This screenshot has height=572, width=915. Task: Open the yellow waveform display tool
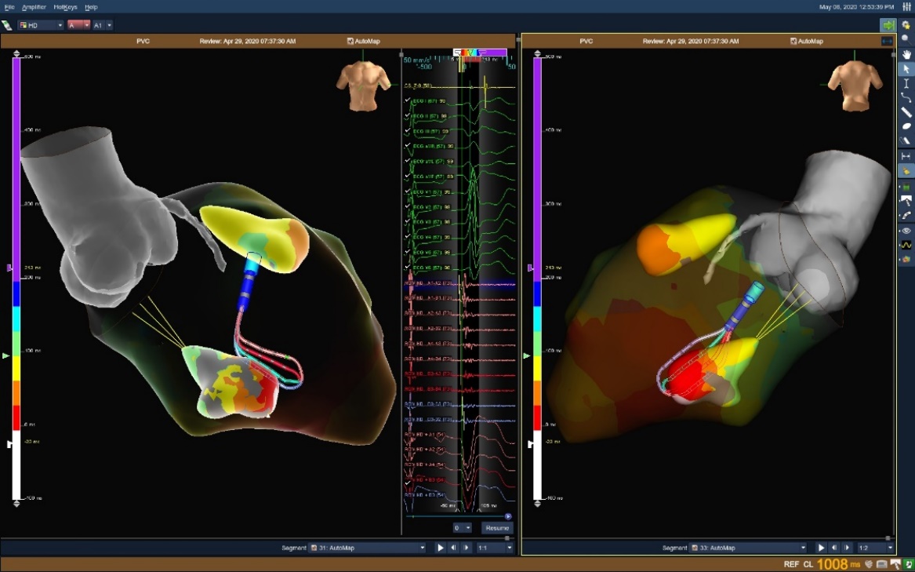coord(906,246)
